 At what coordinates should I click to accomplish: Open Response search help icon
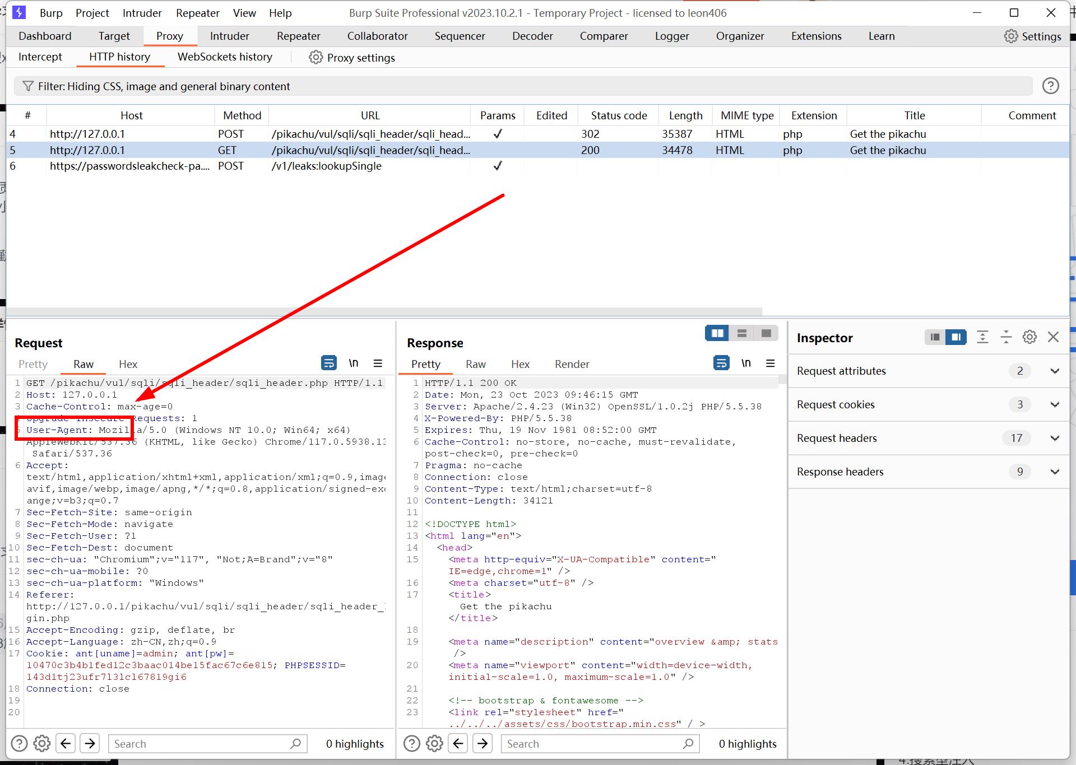tap(411, 744)
